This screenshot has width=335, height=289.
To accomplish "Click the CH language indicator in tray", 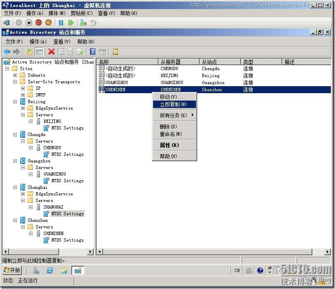I will 237,270.
